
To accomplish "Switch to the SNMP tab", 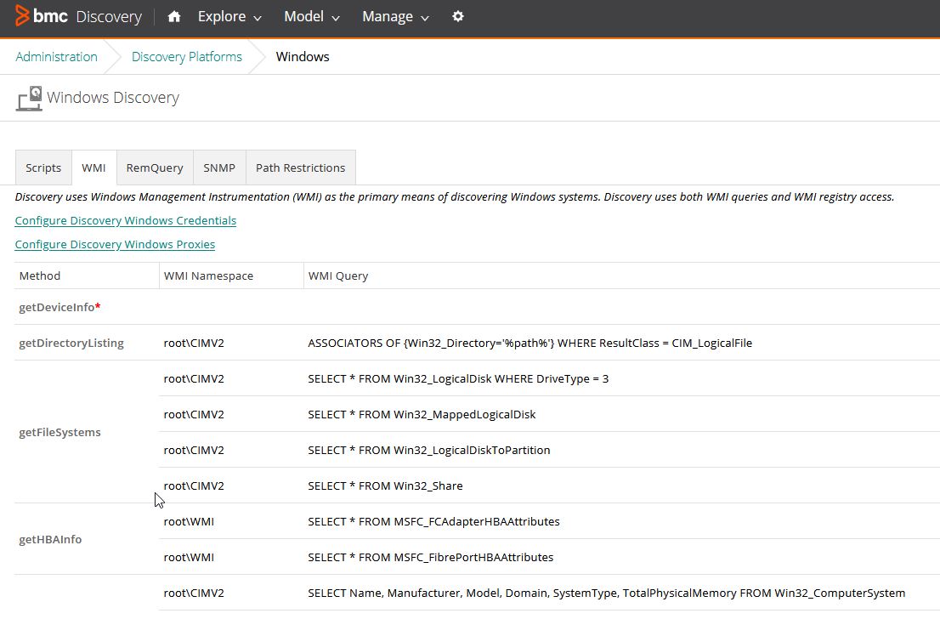I will pyautogui.click(x=218, y=168).
